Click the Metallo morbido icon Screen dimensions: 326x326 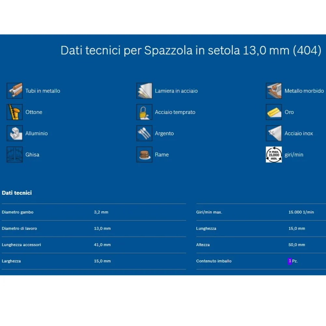pos(274,91)
